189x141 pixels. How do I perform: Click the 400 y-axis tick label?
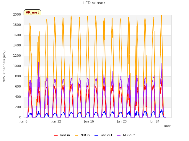[18, 97]
